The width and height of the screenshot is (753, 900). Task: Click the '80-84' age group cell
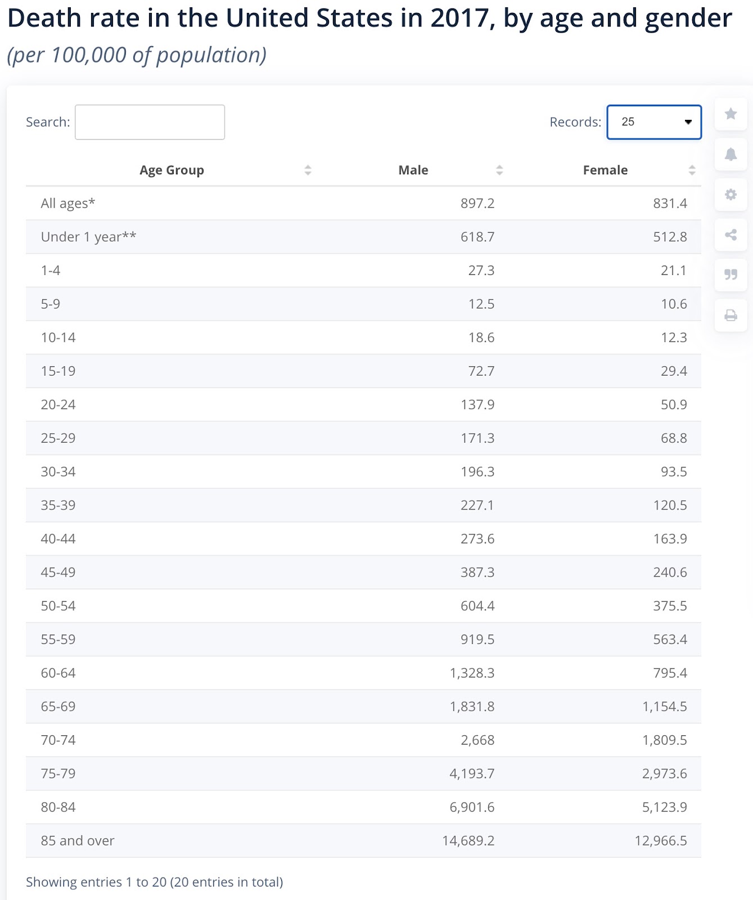[58, 807]
